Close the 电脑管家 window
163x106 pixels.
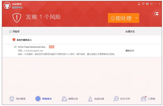coord(159,4)
